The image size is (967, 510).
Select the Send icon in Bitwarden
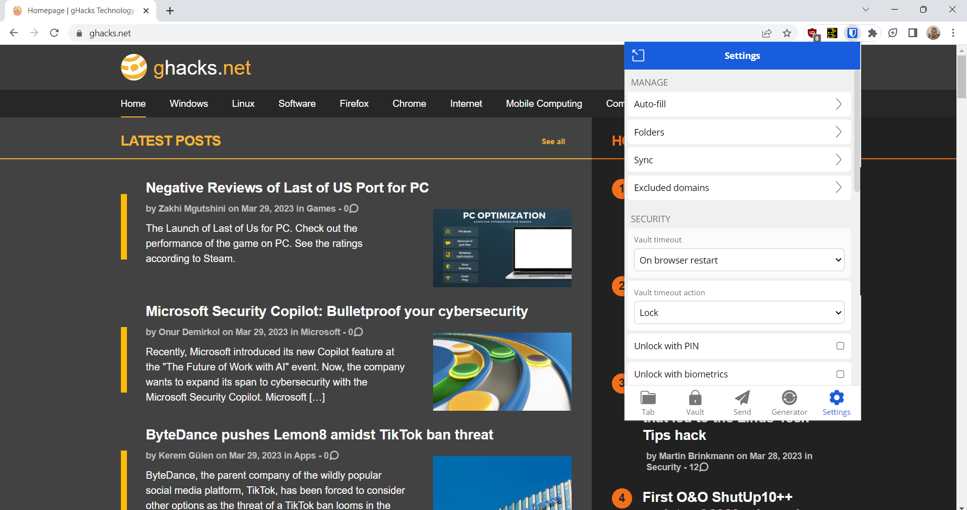tap(742, 402)
